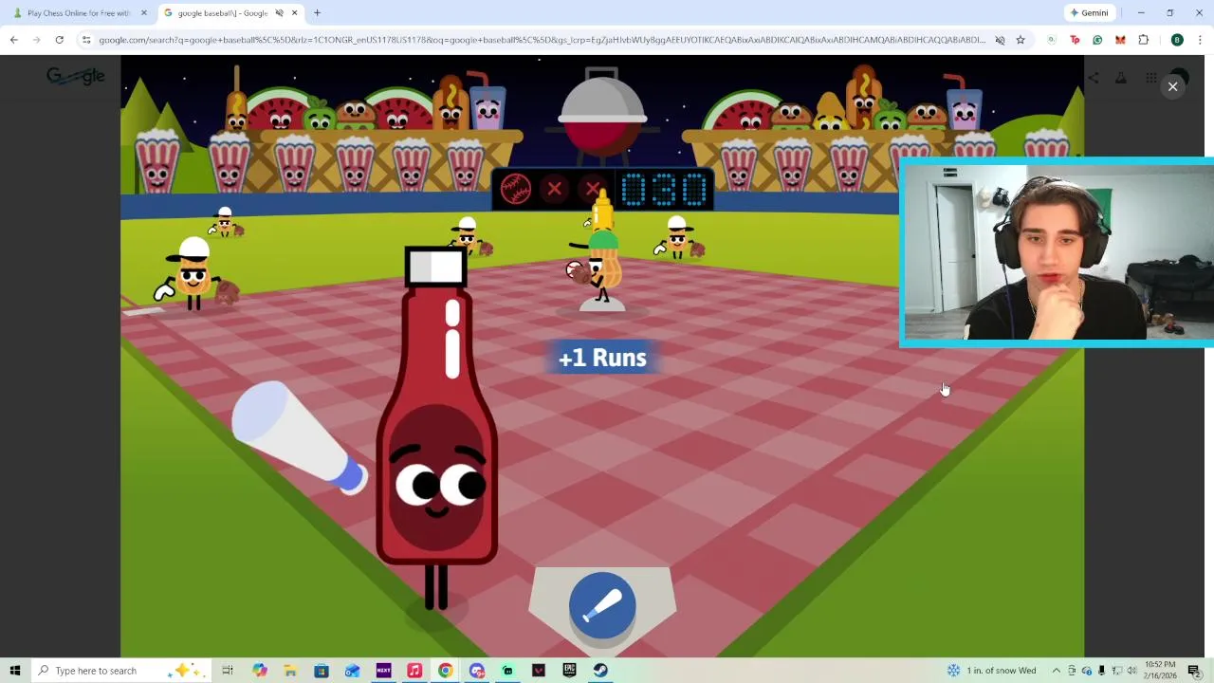The image size is (1214, 683).
Task: Open the red Tp extension icon
Action: click(x=1075, y=40)
